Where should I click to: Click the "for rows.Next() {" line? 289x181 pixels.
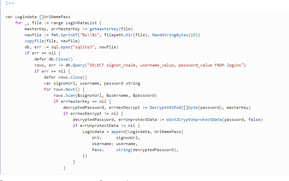tap(64, 89)
